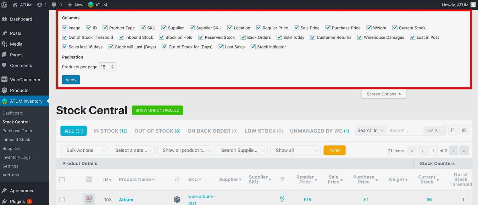Viewport: 478px width, 205px height.
Task: Click the location pin icon in Album row
Action: pyautogui.click(x=282, y=199)
